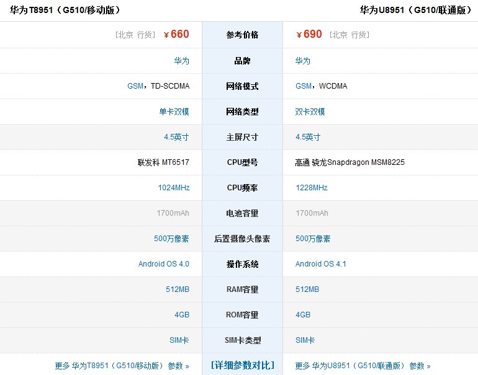Click the left 4.5英寸 screen size link

[176, 137]
